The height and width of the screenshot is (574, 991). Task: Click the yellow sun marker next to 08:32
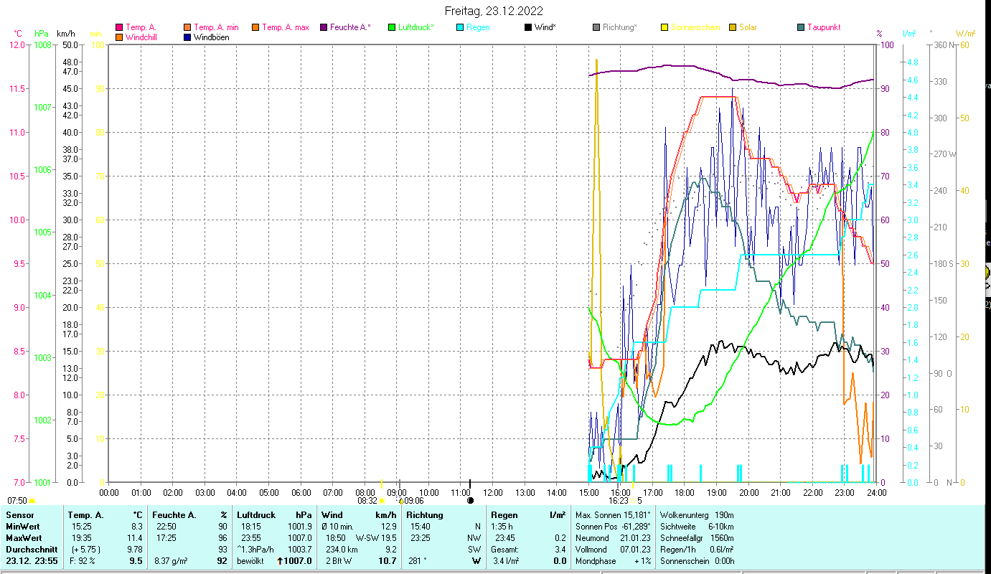[382, 501]
